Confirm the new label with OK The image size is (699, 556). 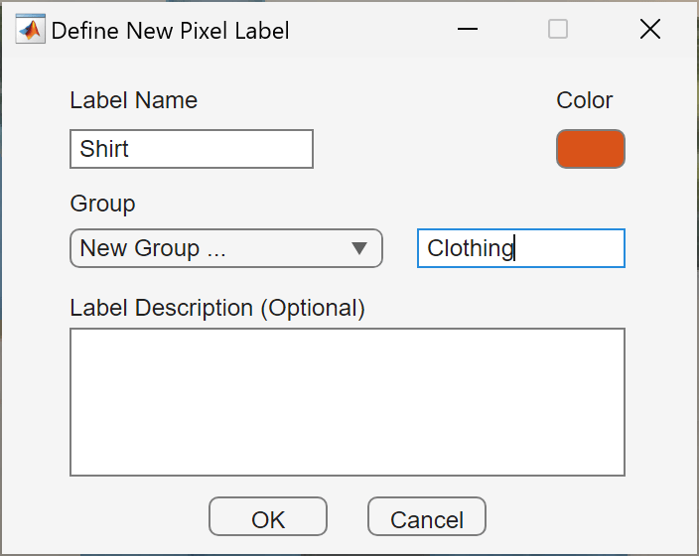[x=268, y=517]
